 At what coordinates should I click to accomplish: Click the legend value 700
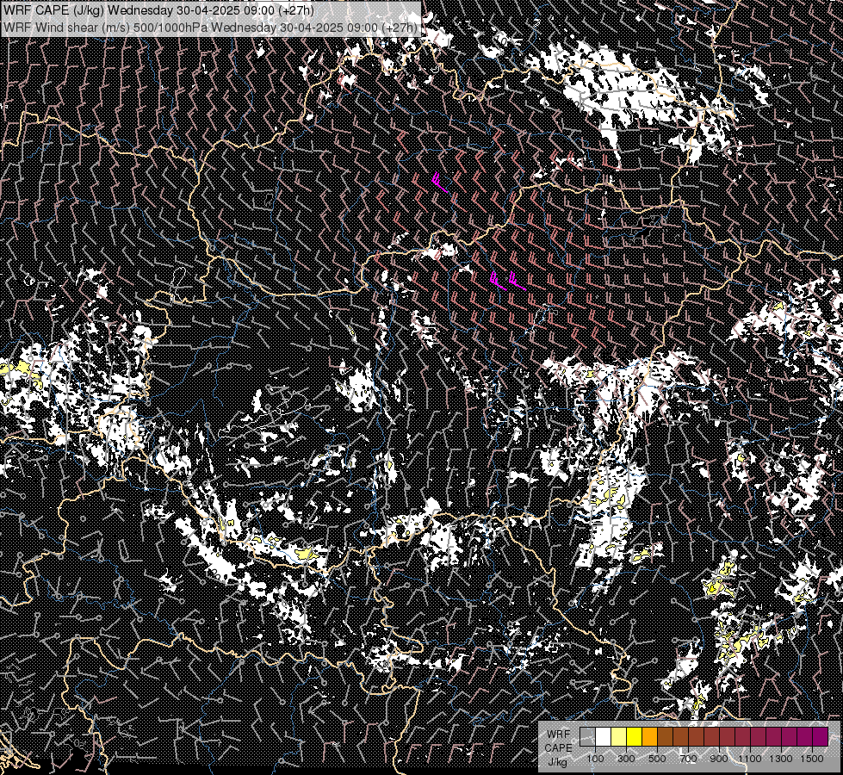[x=688, y=759]
